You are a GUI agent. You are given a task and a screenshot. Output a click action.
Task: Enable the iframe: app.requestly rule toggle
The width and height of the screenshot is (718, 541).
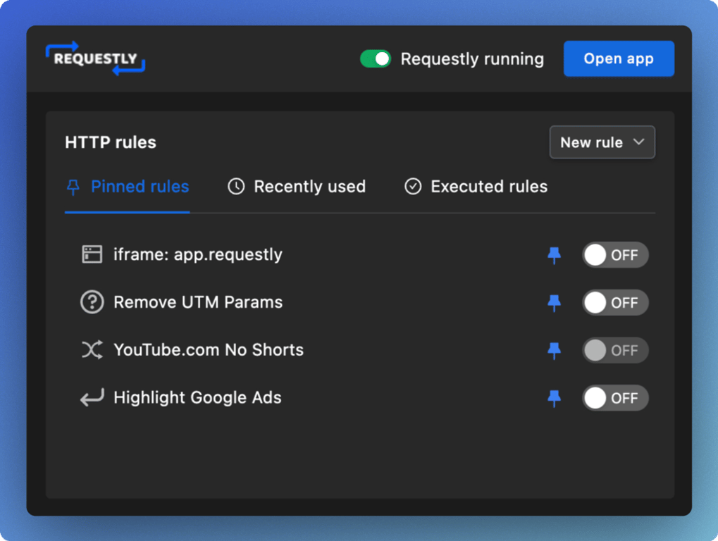click(x=614, y=255)
